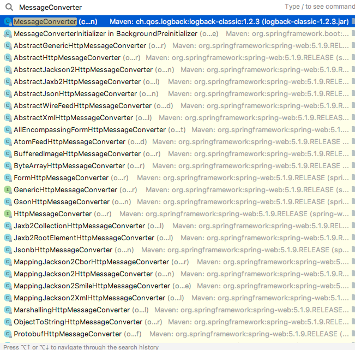Open GsonHttpMessageConverter result

point(178,201)
